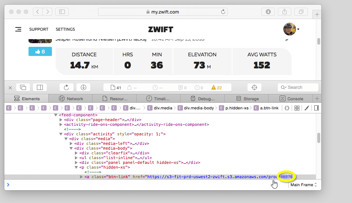Click the download web archive button
The image size is (352, 203).
point(83,87)
